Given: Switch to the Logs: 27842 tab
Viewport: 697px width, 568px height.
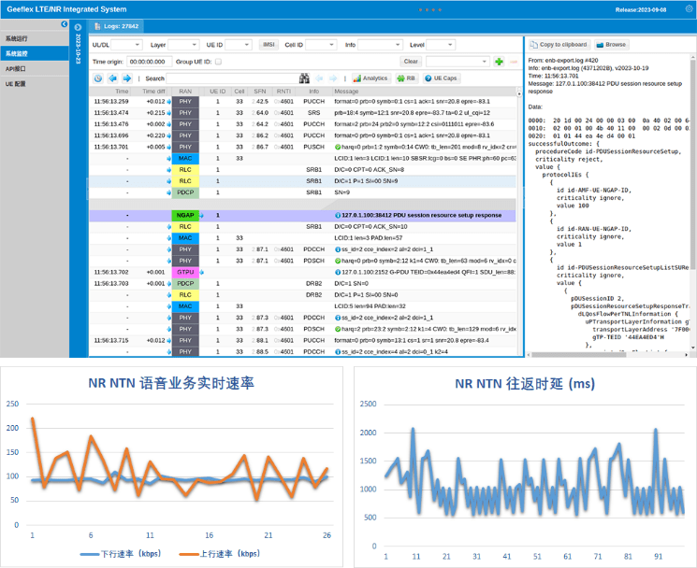Looking at the screenshot, I should (x=122, y=28).
